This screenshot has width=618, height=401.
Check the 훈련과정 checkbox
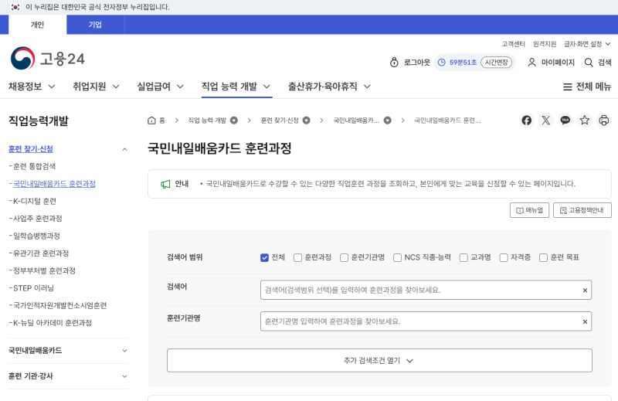[x=297, y=257]
